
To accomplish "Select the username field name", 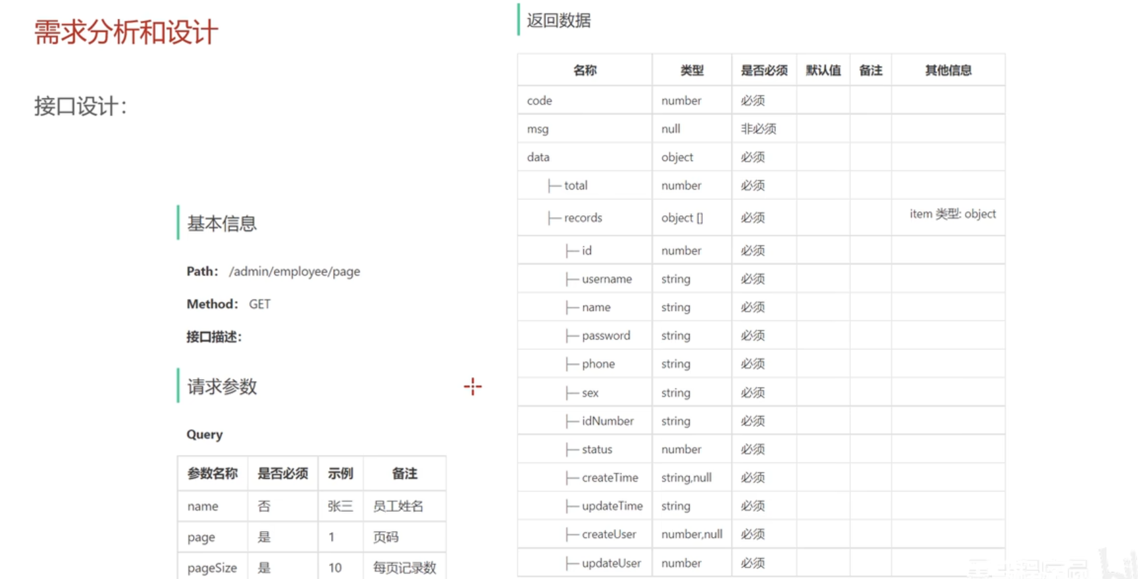I will 606,279.
